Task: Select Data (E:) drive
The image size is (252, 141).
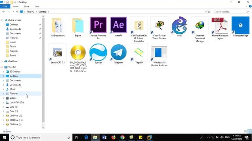Action: 14,111
